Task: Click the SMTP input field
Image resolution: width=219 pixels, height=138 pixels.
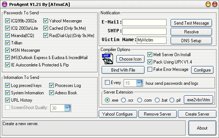Action: pos(145,31)
